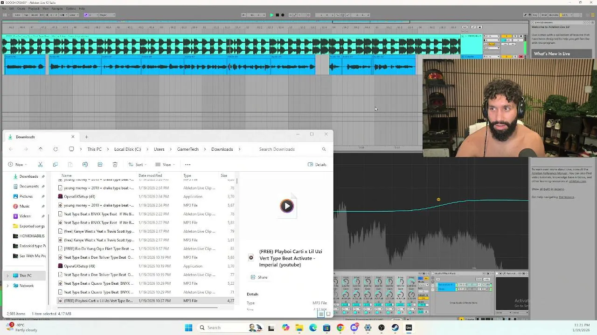
Task: Click the Share link in details pane
Action: (259, 277)
